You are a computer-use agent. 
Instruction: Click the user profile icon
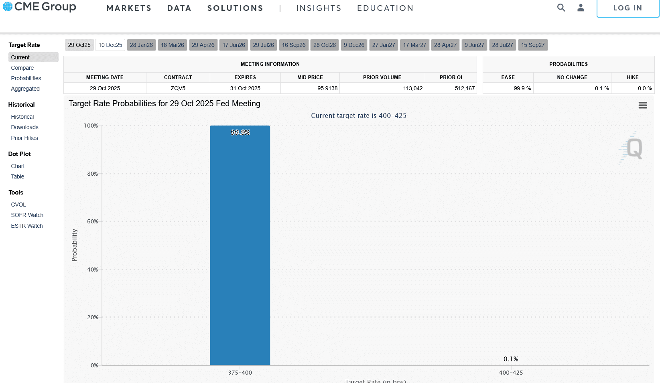pyautogui.click(x=581, y=8)
